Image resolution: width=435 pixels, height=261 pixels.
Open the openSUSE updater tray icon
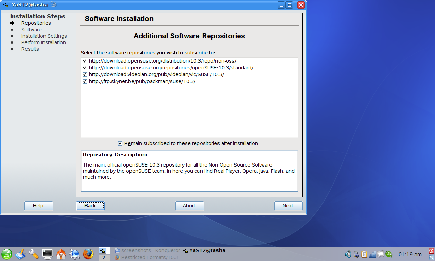tap(389, 254)
